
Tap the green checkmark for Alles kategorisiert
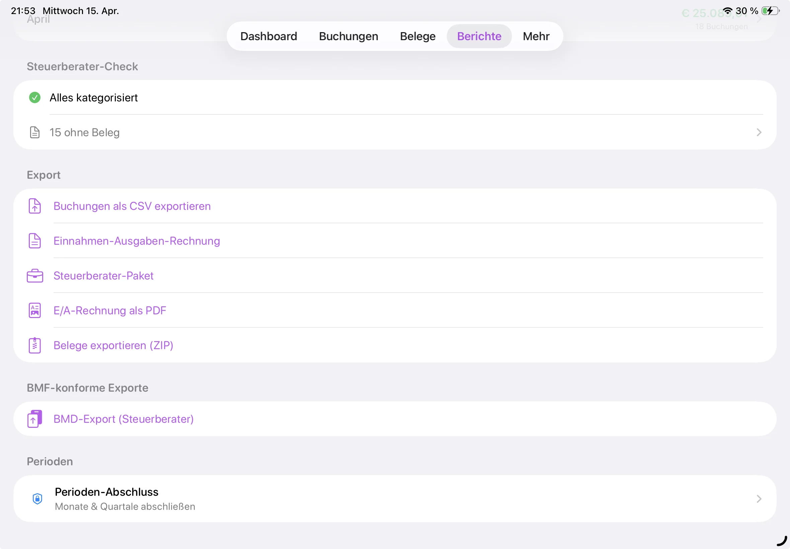click(35, 98)
